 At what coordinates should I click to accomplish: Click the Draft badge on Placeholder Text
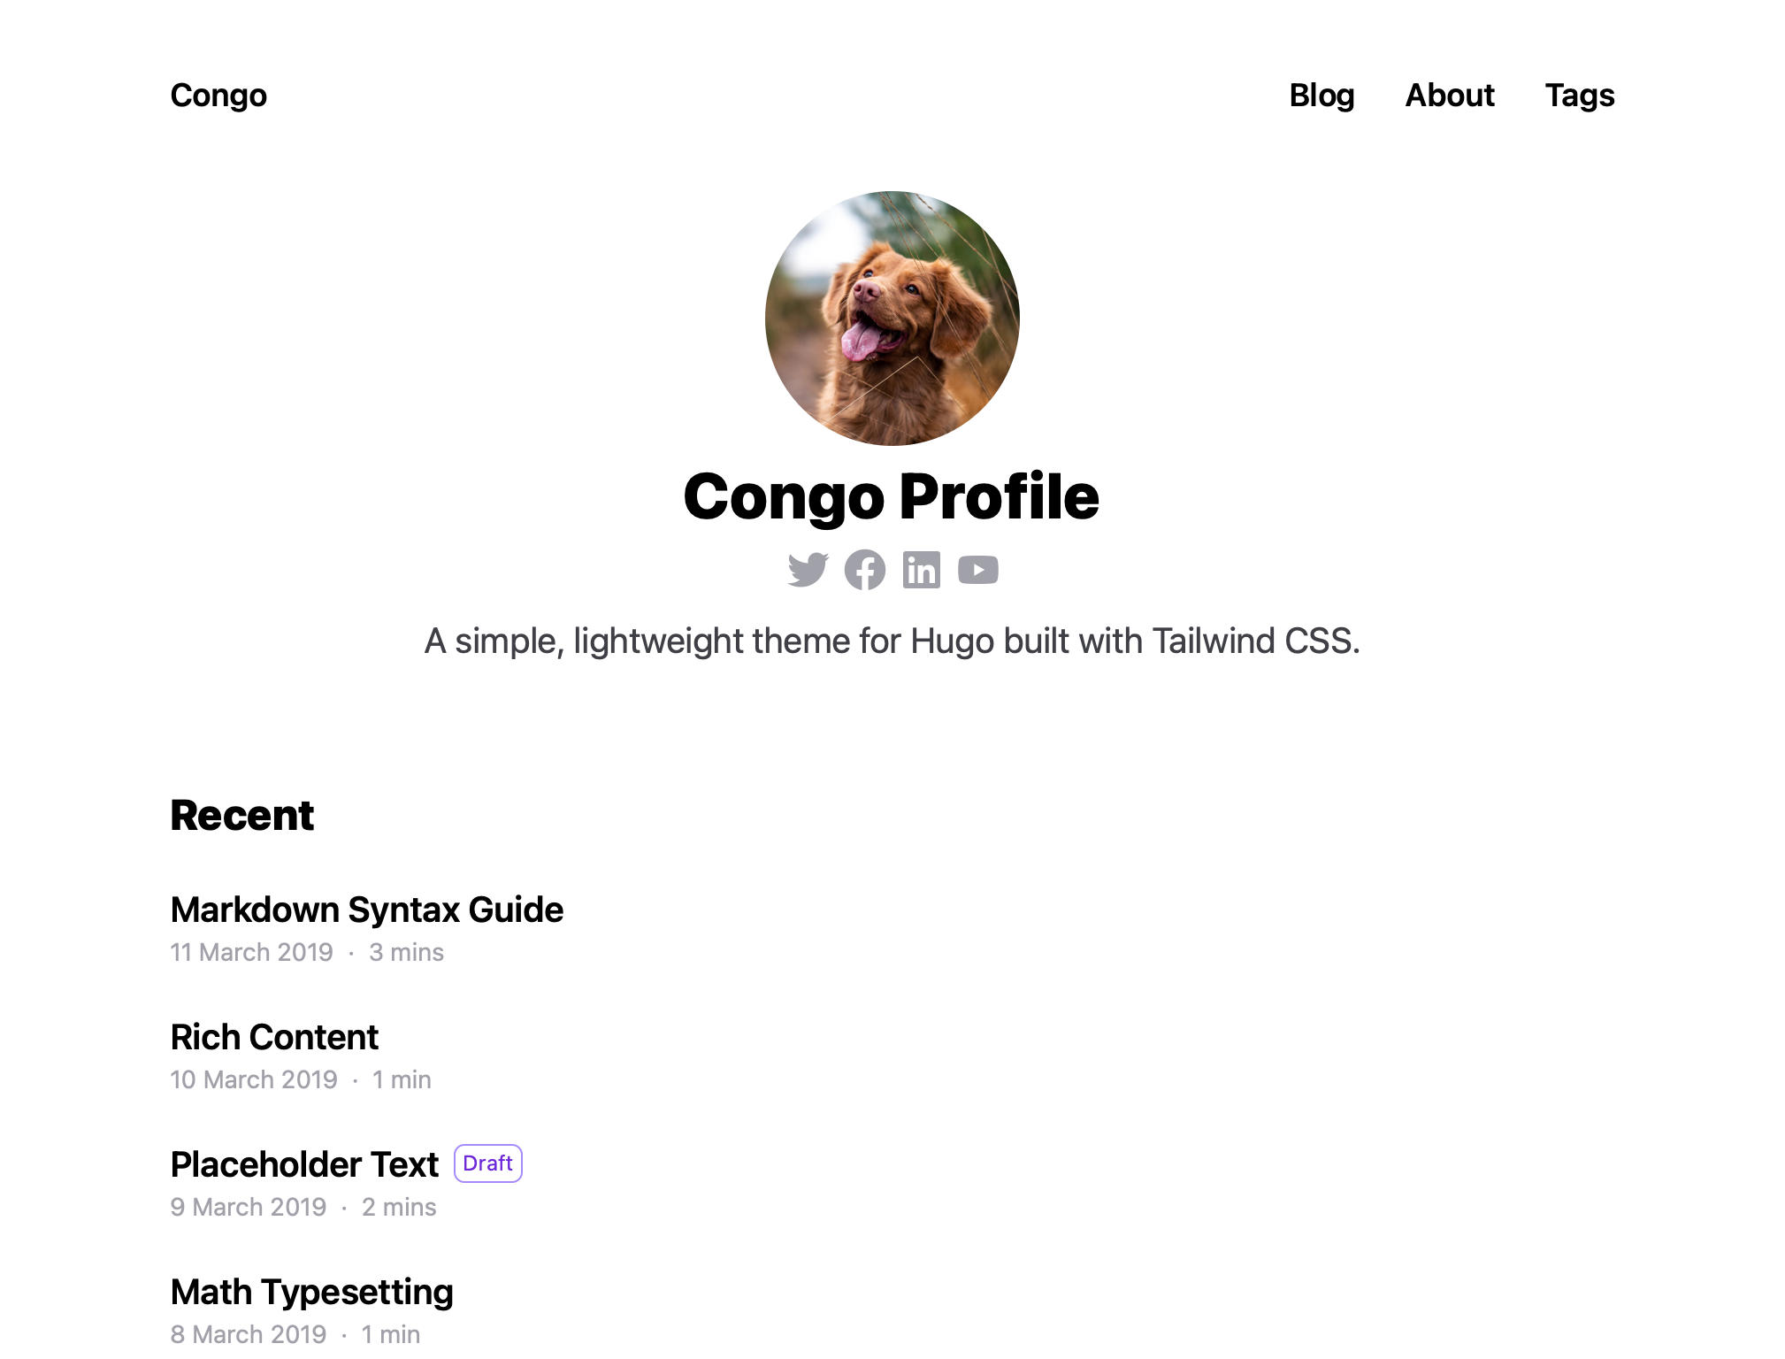coord(486,1163)
